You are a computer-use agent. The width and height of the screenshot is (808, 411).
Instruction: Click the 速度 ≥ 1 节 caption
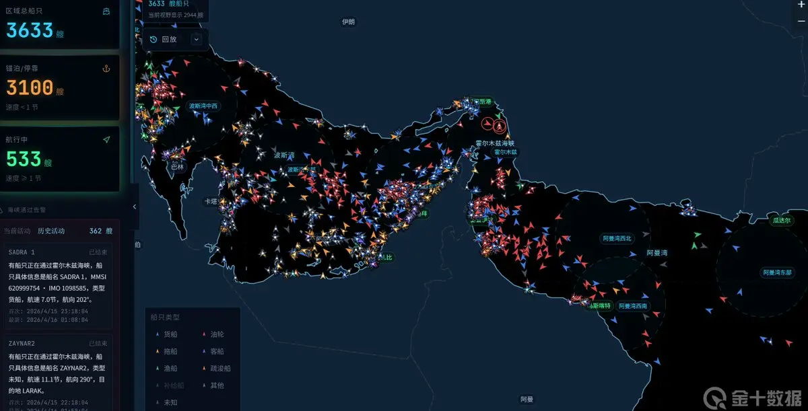pos(24,178)
